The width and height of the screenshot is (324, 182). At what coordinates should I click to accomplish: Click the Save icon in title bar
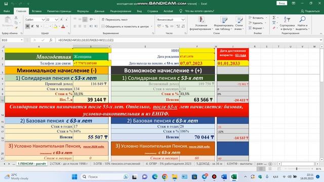[x=6, y=4]
